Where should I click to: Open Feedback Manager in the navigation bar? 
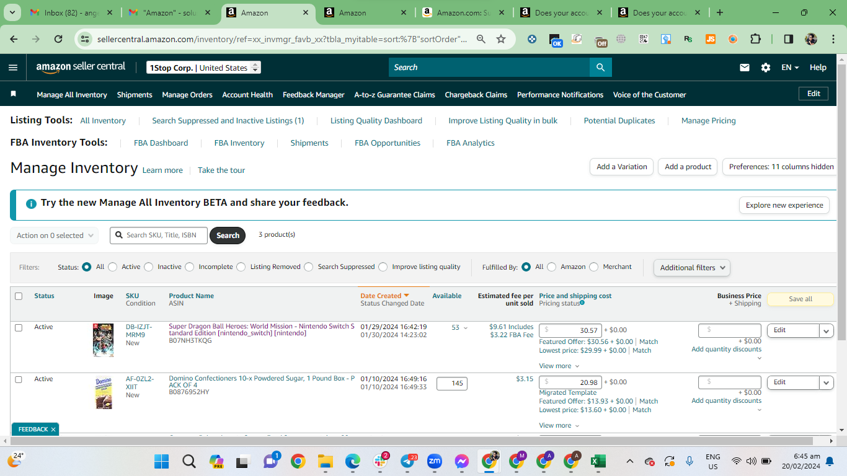pos(314,95)
